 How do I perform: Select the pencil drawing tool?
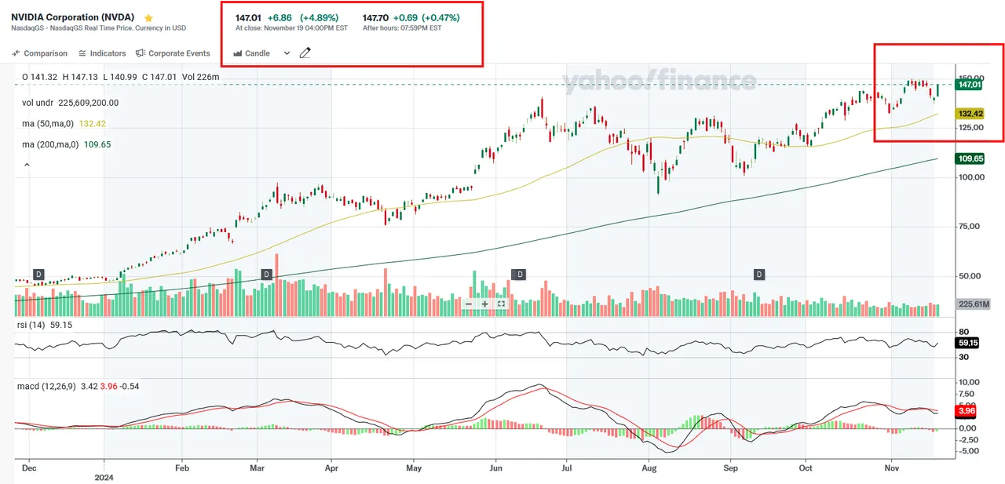coord(305,53)
